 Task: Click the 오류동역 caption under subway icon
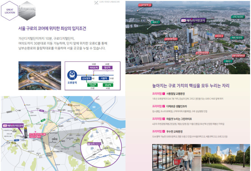pos(72,83)
